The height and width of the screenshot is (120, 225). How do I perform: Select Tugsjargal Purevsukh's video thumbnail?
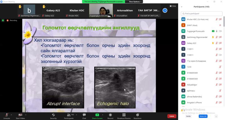click(101, 10)
